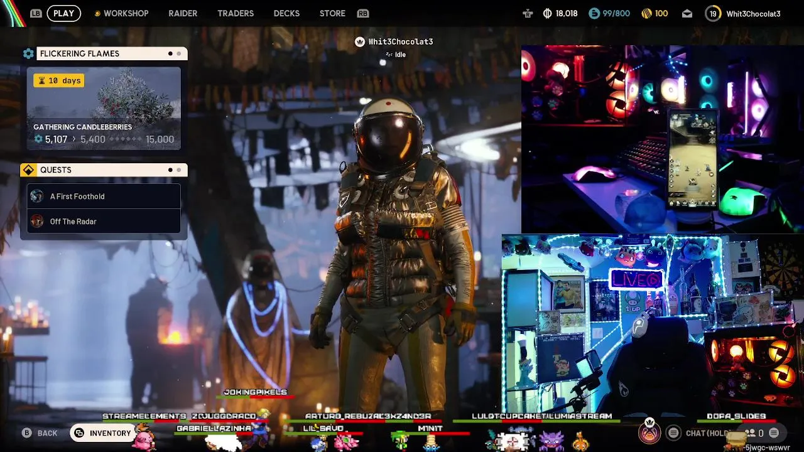804x452 pixels.
Task: Click the GABRIELLAZINHA viewer name
Action: pyautogui.click(x=214, y=428)
